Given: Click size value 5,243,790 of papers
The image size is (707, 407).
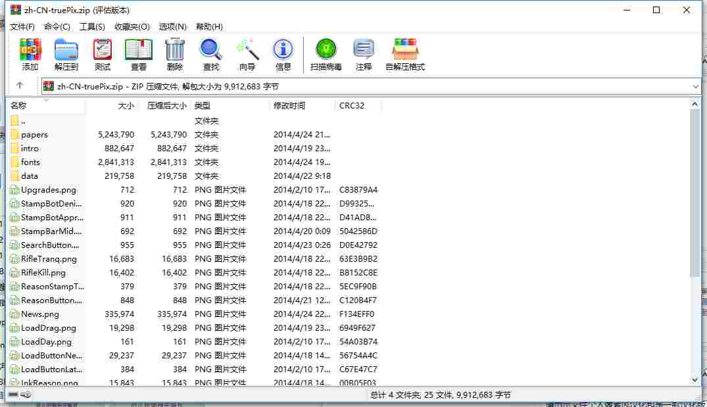Looking at the screenshot, I should point(116,134).
